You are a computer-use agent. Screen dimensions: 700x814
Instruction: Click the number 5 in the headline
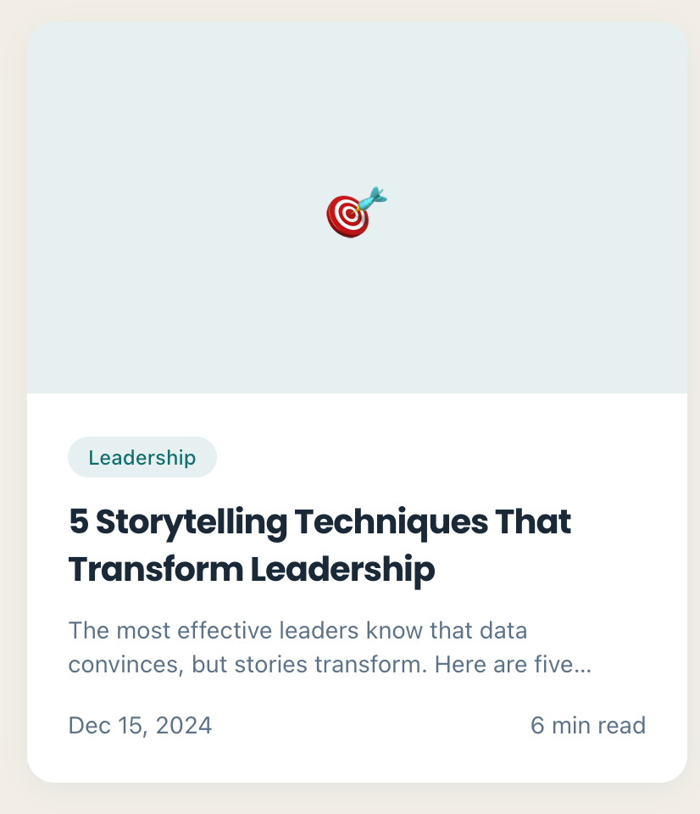click(x=78, y=521)
